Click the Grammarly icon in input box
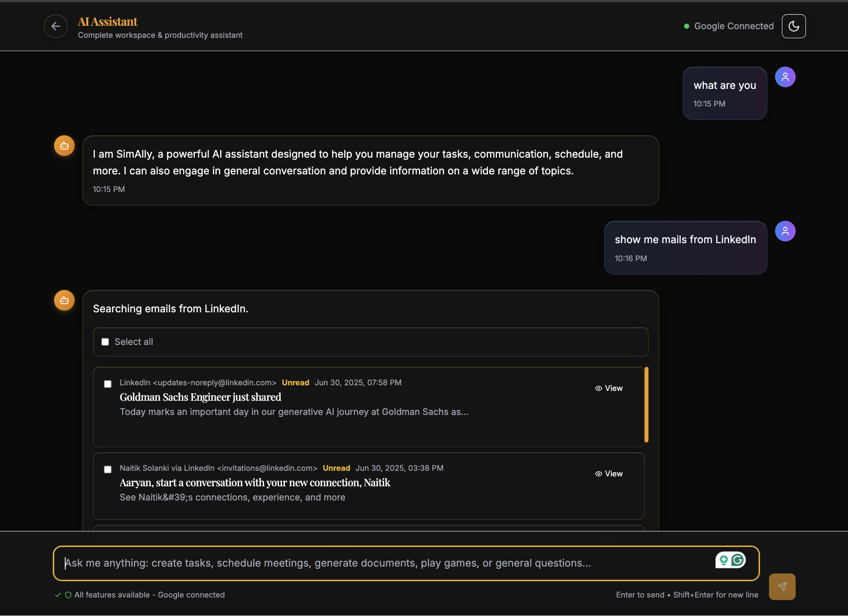The width and height of the screenshot is (848, 616). pyautogui.click(x=738, y=560)
